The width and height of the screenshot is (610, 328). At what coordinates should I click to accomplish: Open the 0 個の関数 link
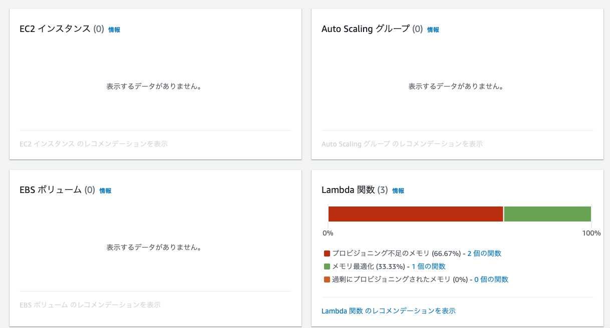tap(491, 279)
